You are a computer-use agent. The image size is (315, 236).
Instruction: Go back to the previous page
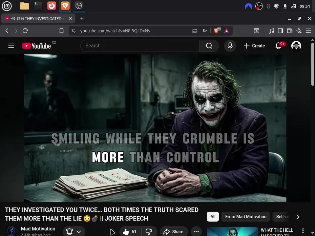point(7,31)
